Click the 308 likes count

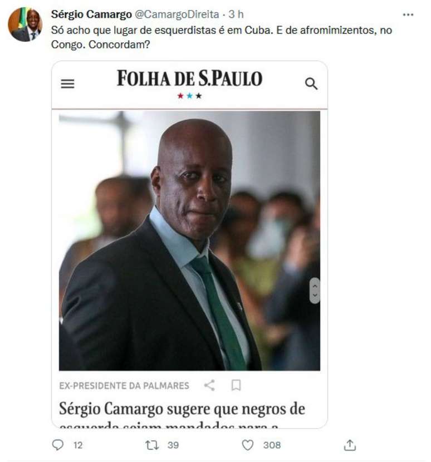(x=272, y=445)
